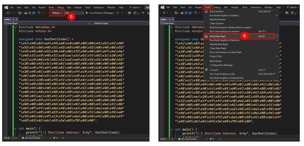This screenshot has width=304, height=146.
Task: Click No issues found status in left window
Action: click(x=31, y=138)
